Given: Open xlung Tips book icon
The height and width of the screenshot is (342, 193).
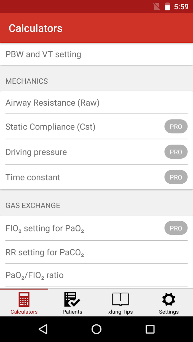Looking at the screenshot, I should pyautogui.click(x=120, y=299).
